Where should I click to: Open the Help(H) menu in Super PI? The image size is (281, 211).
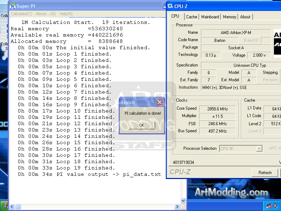coord(66,14)
